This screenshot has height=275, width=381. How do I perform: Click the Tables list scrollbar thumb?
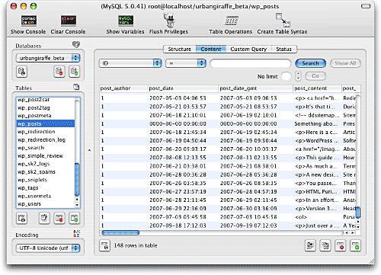point(77,180)
